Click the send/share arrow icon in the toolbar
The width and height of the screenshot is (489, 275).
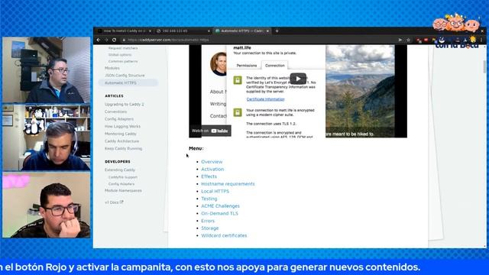pos(400,40)
